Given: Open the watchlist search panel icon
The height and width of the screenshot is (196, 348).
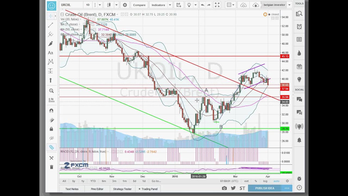Looking at the screenshot, I should tap(299, 13).
